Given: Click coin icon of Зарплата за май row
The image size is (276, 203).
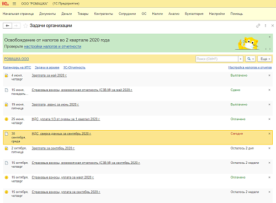Looking at the screenshot, I should pos(7,76).
